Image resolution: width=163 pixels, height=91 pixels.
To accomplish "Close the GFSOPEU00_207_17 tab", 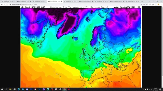I will [139, 2].
